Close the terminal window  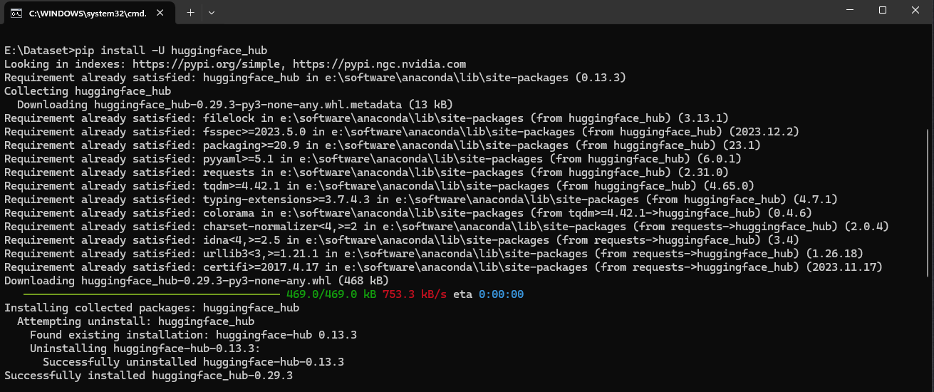(x=915, y=10)
